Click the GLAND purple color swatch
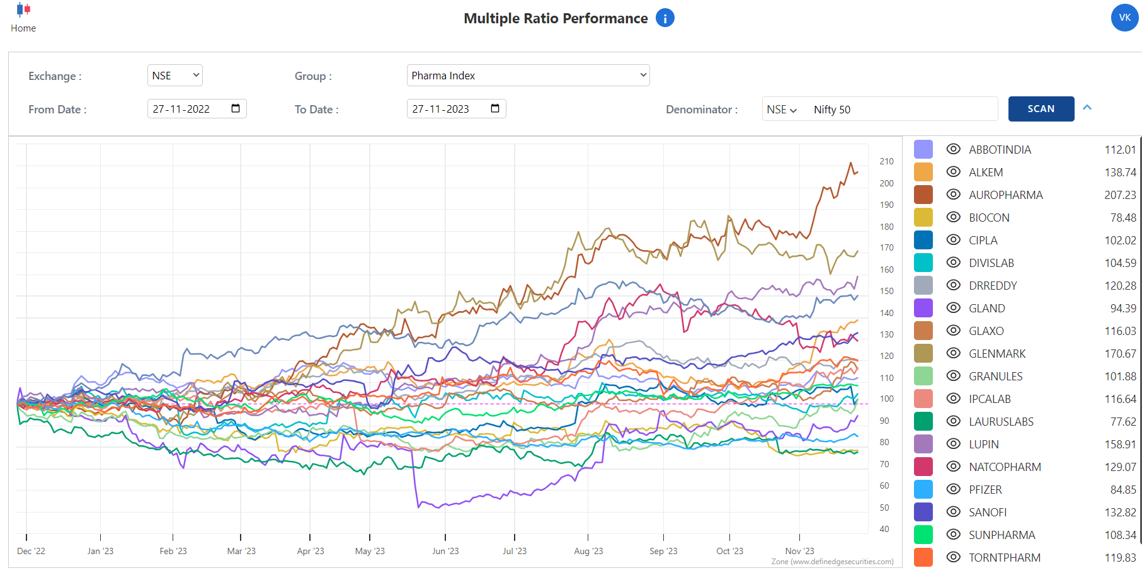Image resolution: width=1142 pixels, height=573 pixels. pos(923,308)
